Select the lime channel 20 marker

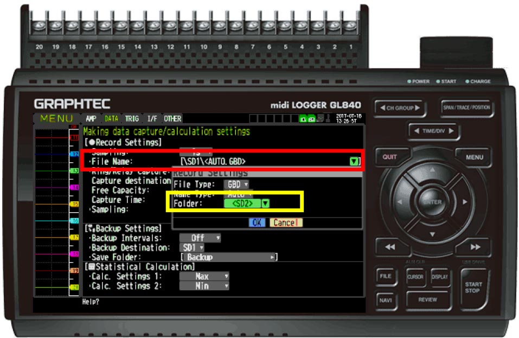74,288
